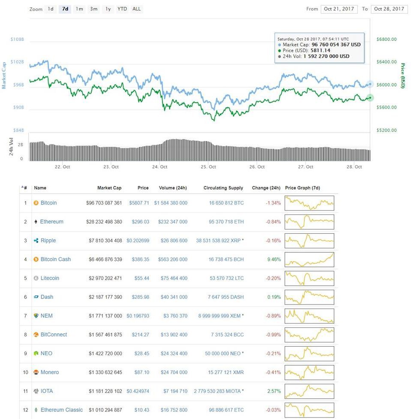Click green price line endpoint marker

(x=370, y=98)
